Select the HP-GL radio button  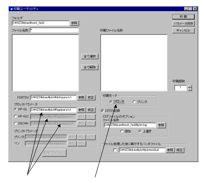(x=15, y=109)
